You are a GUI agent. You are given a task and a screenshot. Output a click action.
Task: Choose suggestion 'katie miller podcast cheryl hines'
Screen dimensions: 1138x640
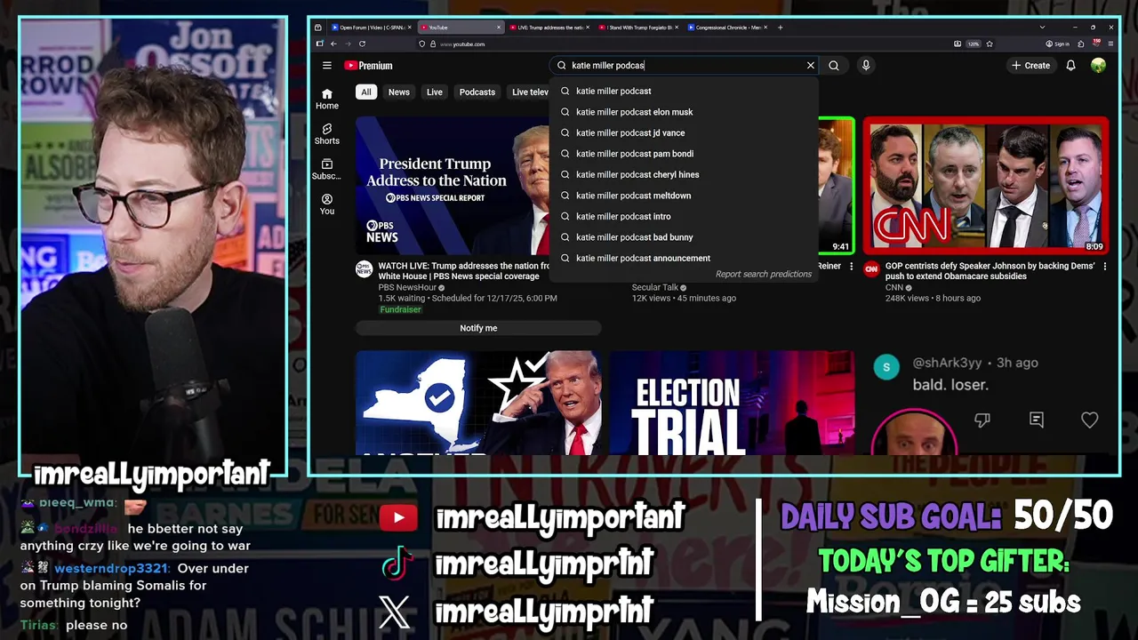click(x=683, y=174)
